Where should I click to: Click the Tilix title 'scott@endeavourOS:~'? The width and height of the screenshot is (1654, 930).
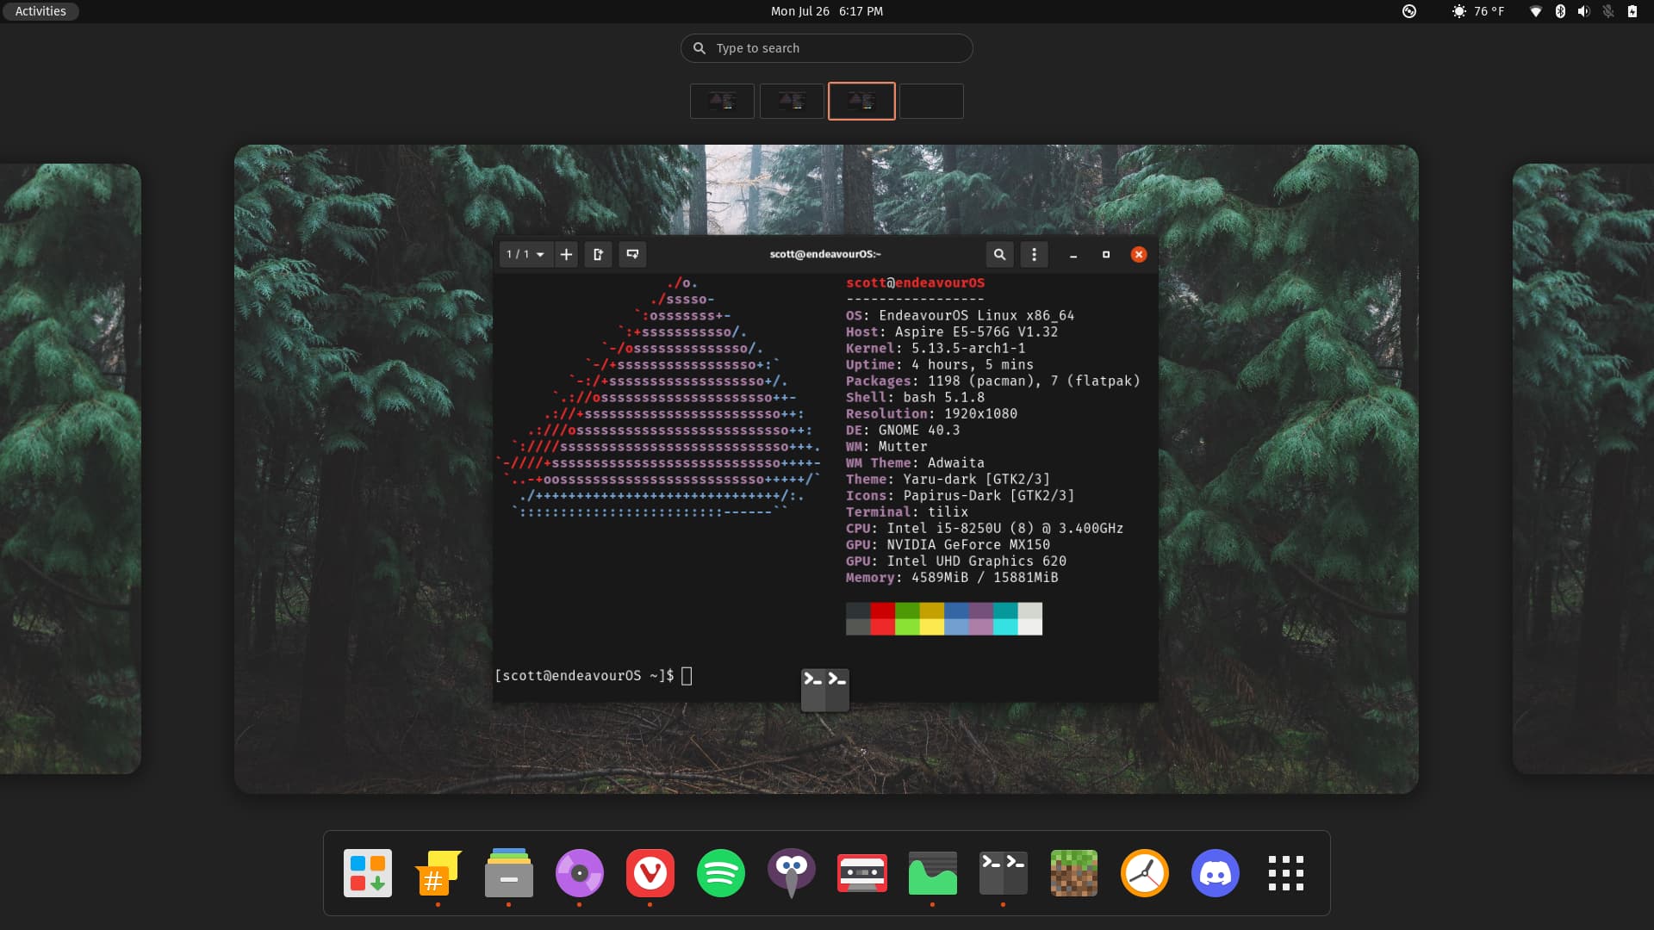pyautogui.click(x=825, y=254)
